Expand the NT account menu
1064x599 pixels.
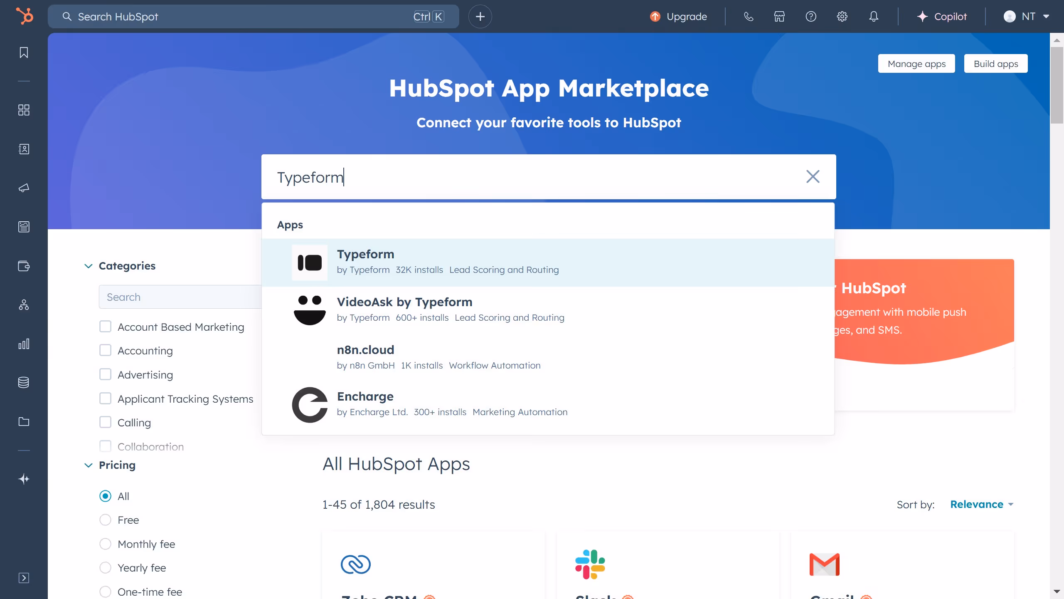(x=1027, y=17)
